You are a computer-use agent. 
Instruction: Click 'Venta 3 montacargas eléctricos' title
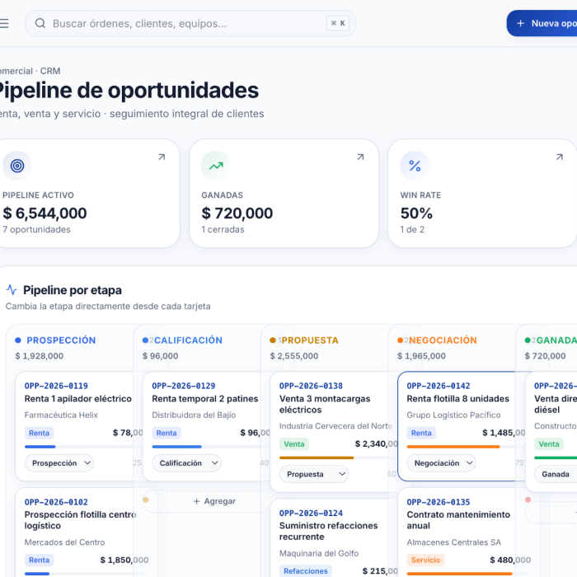[325, 405]
